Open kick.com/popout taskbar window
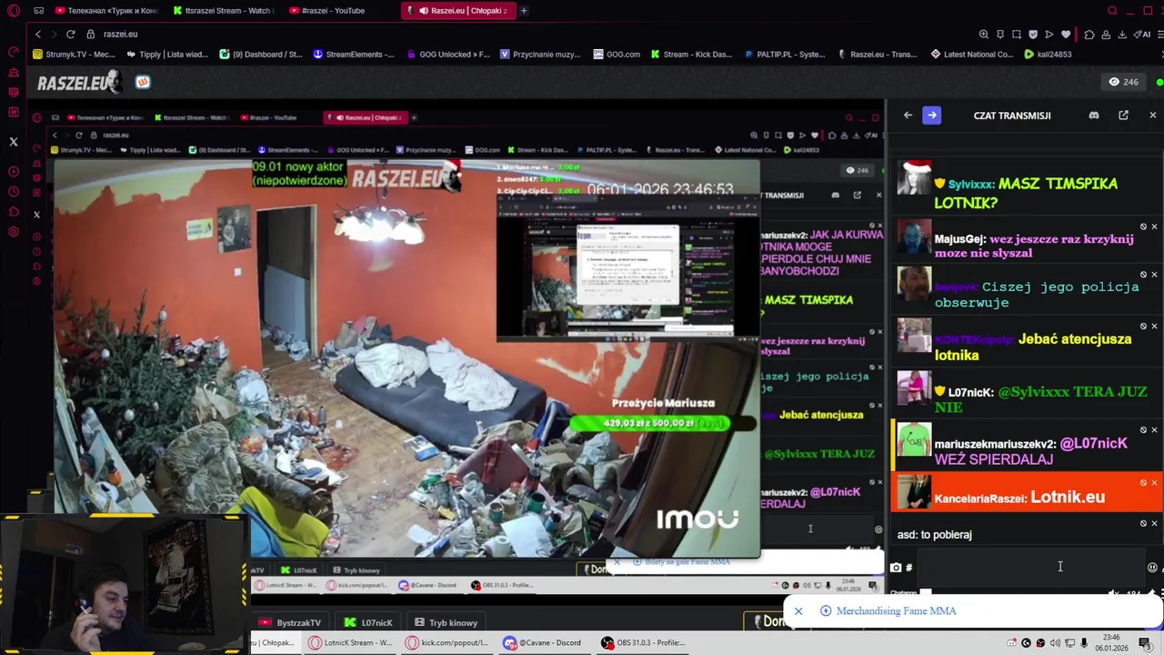1164x655 pixels. 447,642
